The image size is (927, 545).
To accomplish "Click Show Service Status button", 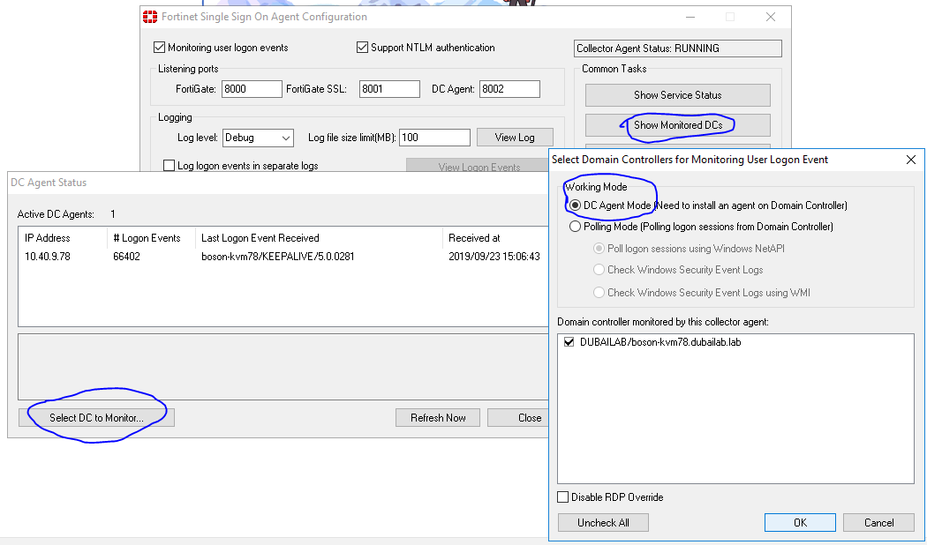I will point(677,95).
